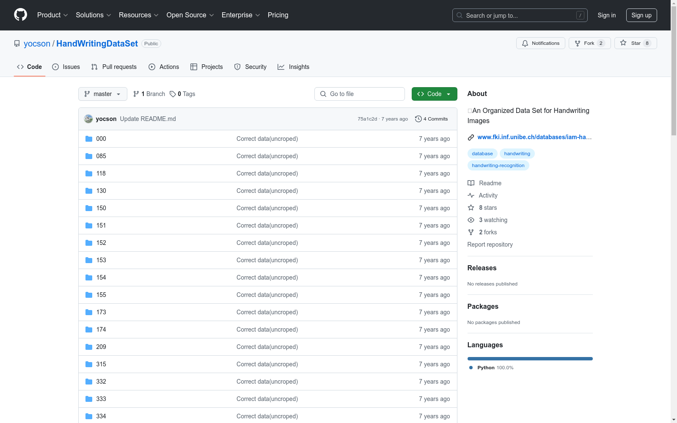Viewport: 677px width, 423px height.
Task: Click the folder icon for 085
Action: pyautogui.click(x=89, y=156)
